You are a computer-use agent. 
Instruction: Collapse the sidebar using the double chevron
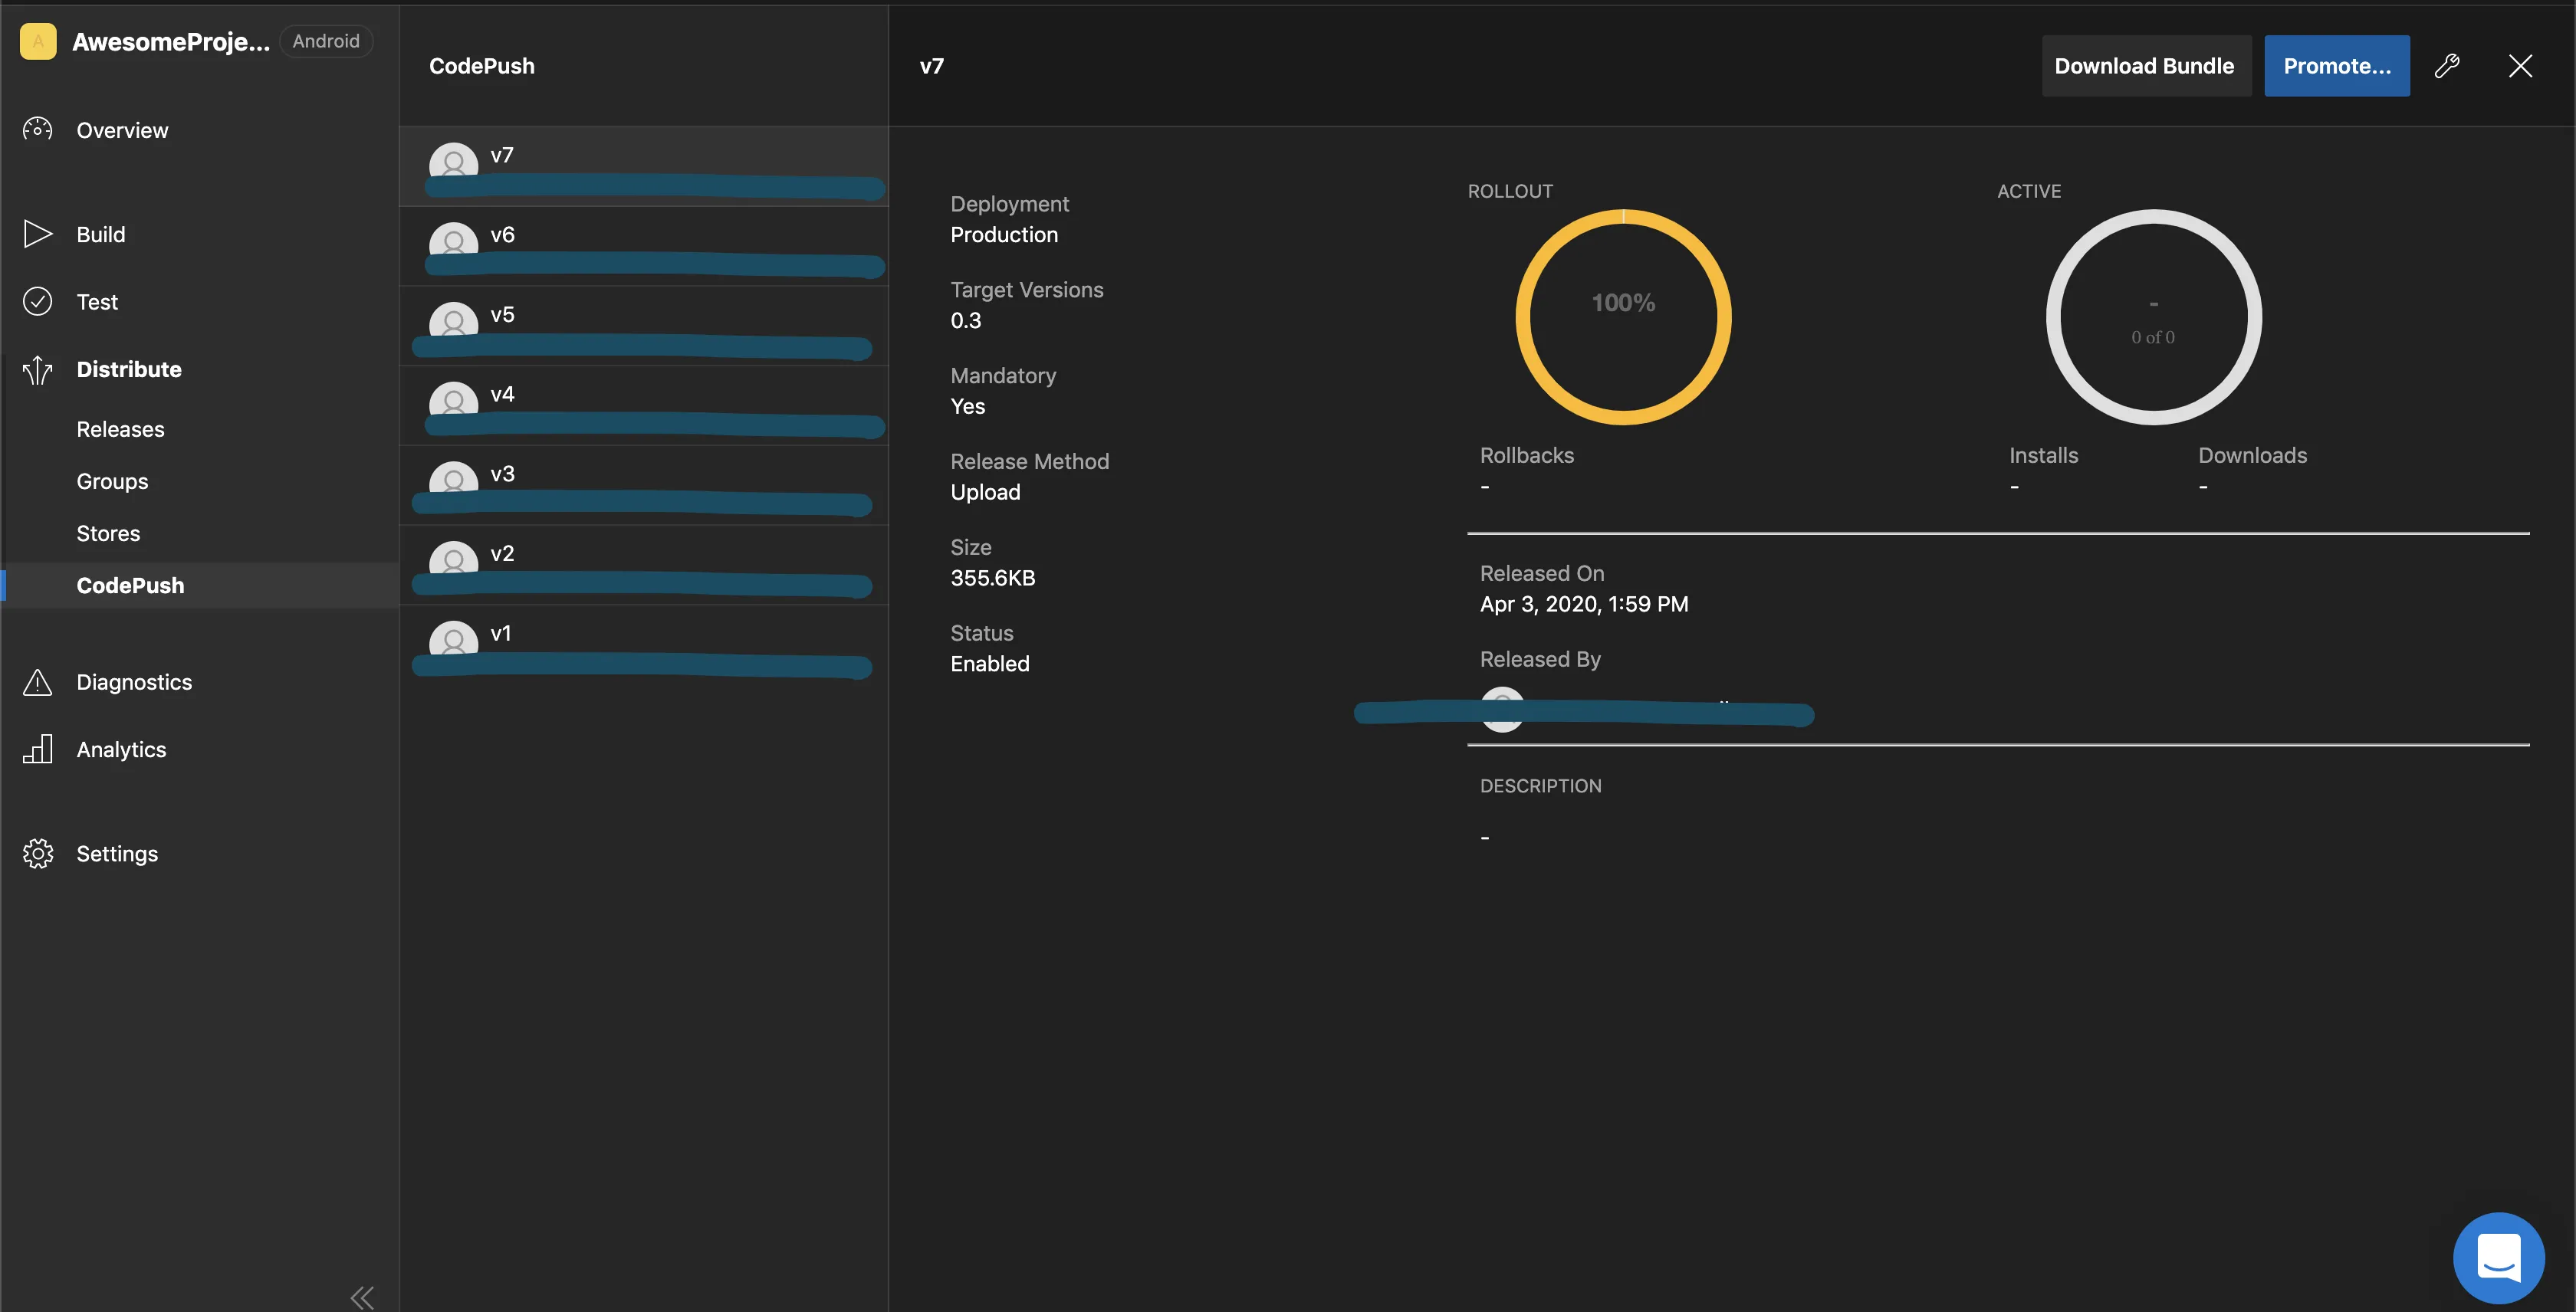click(362, 1297)
